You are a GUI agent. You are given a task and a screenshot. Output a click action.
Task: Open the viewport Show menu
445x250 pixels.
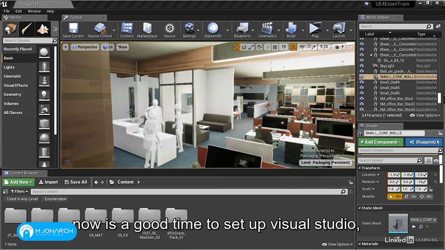coord(122,47)
